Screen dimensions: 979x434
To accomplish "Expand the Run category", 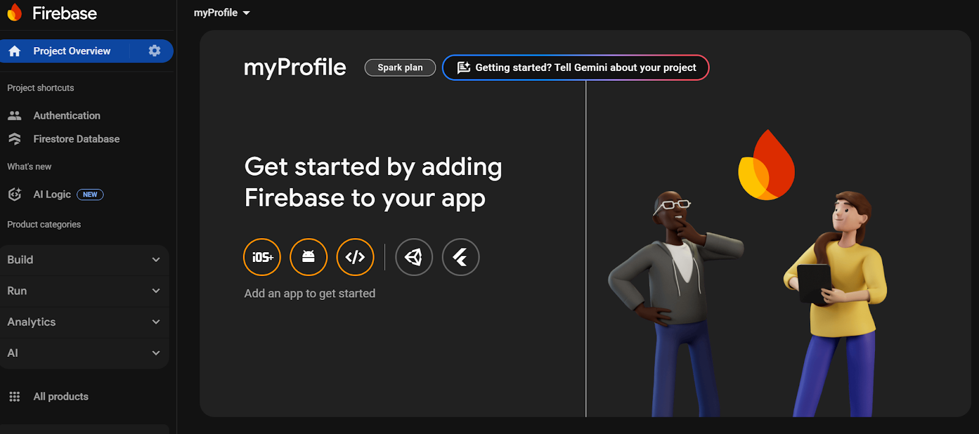I will [x=84, y=291].
